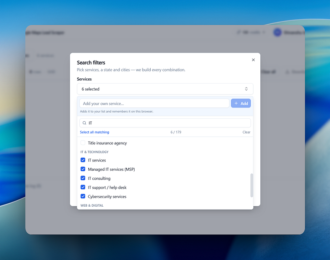Viewport: 330px width, 260px height.
Task: Click the search field containing 'IT'
Action: coord(165,123)
